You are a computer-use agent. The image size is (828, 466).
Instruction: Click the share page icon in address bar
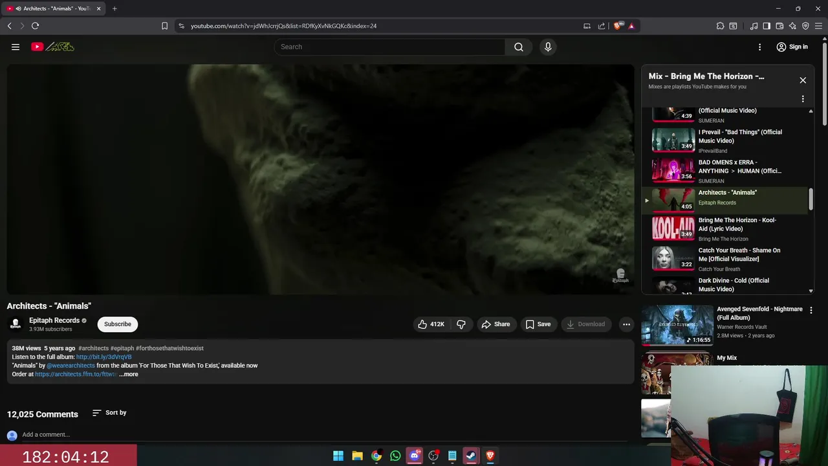(602, 26)
